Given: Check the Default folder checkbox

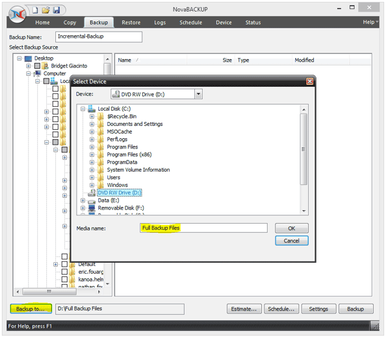Looking at the screenshot, I should [64, 264].
